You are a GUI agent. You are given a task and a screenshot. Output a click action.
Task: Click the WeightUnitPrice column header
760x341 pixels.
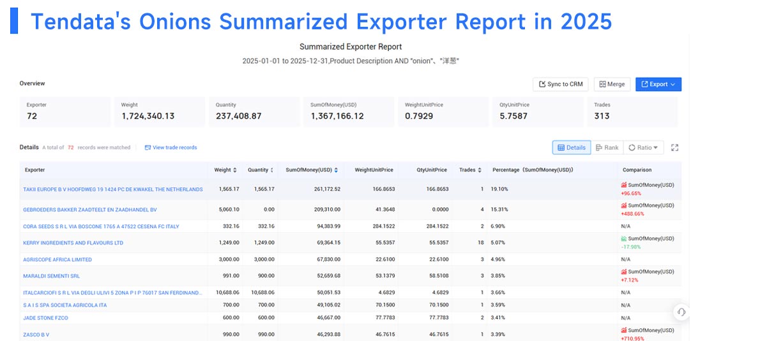[374, 170]
